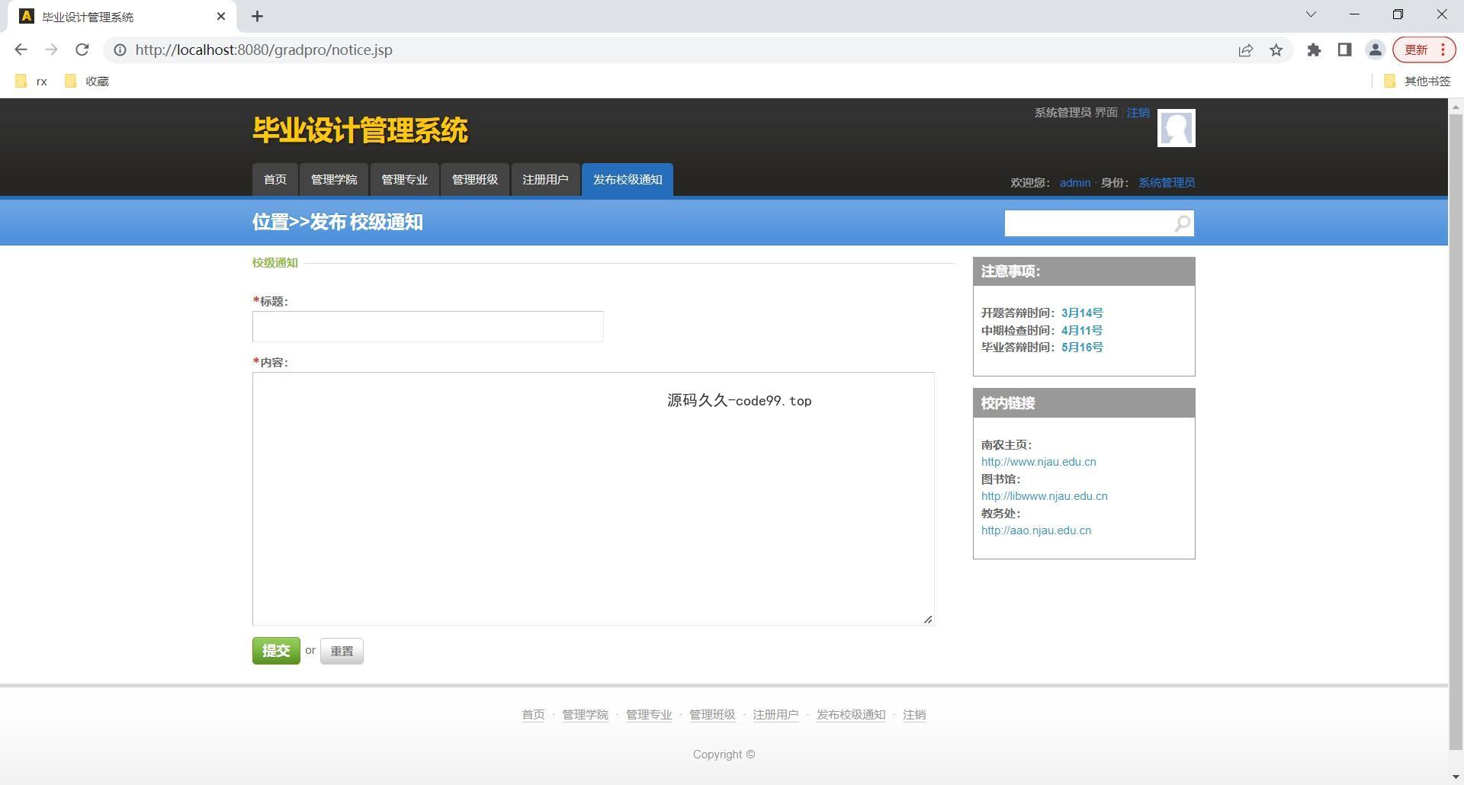Viewport: 1464px width, 785px height.
Task: Click the admin user avatar image
Action: pos(1176,128)
